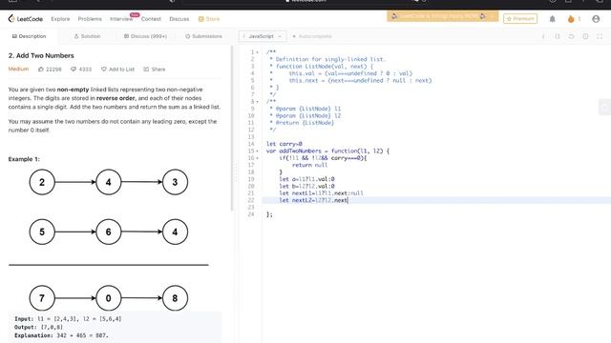Click the comments count 4333
This screenshot has height=343, width=611.
point(81,70)
